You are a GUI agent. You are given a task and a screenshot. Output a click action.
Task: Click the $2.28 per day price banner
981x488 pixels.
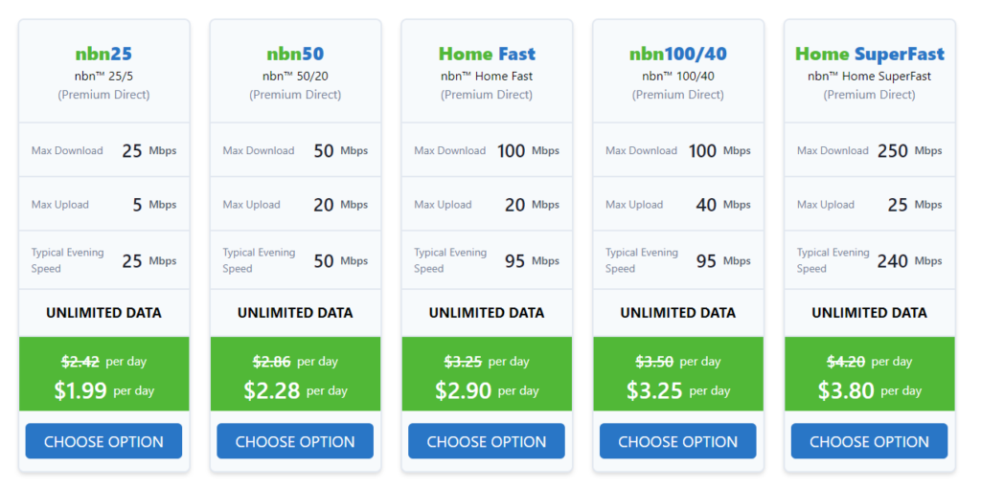(295, 373)
